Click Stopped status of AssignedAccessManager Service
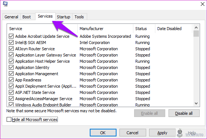The width and height of the screenshot is (207, 139). (143, 99)
